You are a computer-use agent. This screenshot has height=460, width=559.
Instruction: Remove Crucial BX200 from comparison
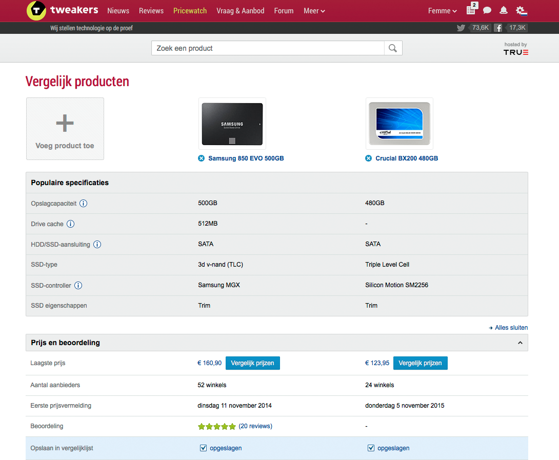pos(369,158)
